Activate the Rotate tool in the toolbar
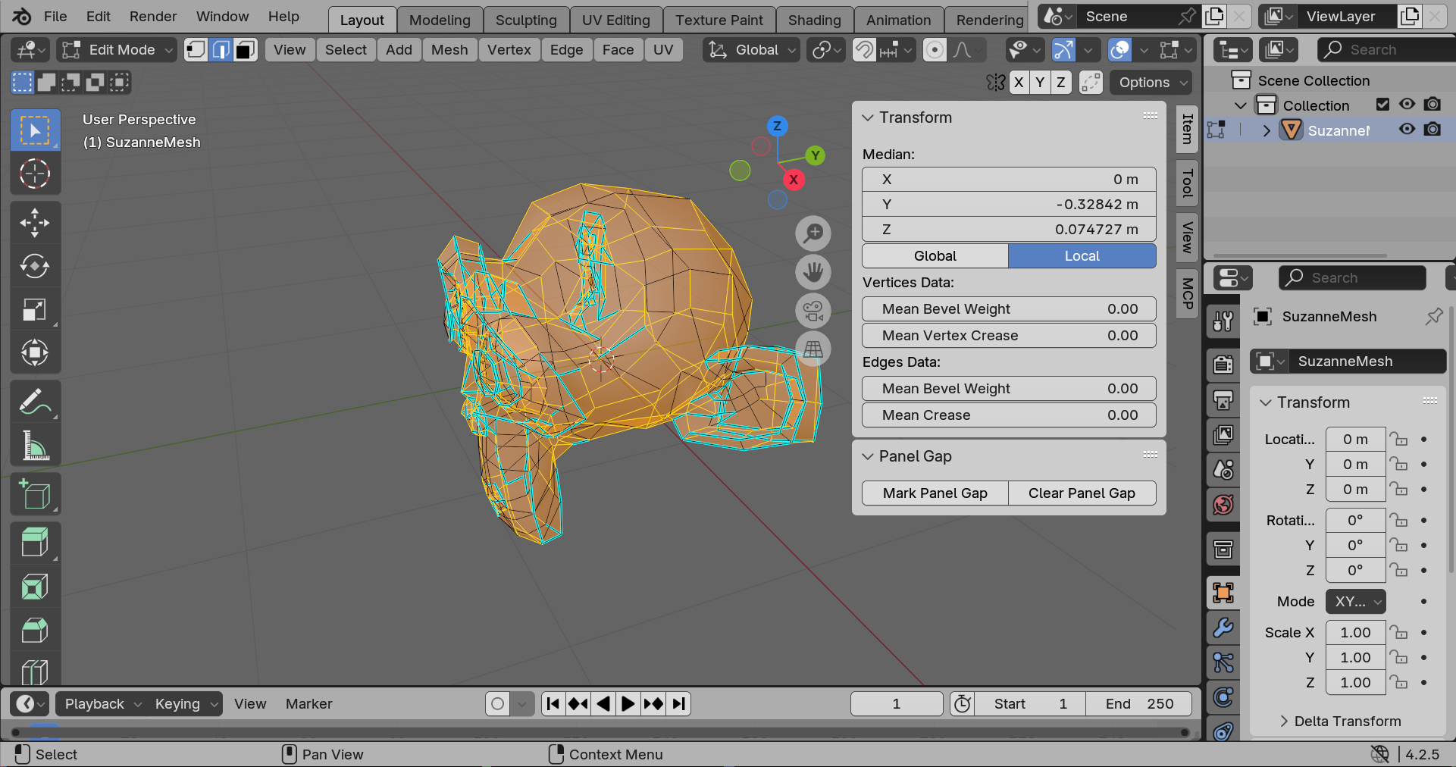The height and width of the screenshot is (767, 1456). pos(35,266)
